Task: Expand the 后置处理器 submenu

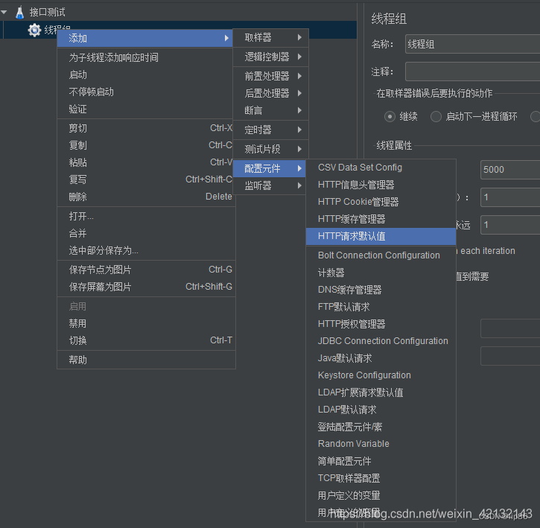Action: pos(270,93)
